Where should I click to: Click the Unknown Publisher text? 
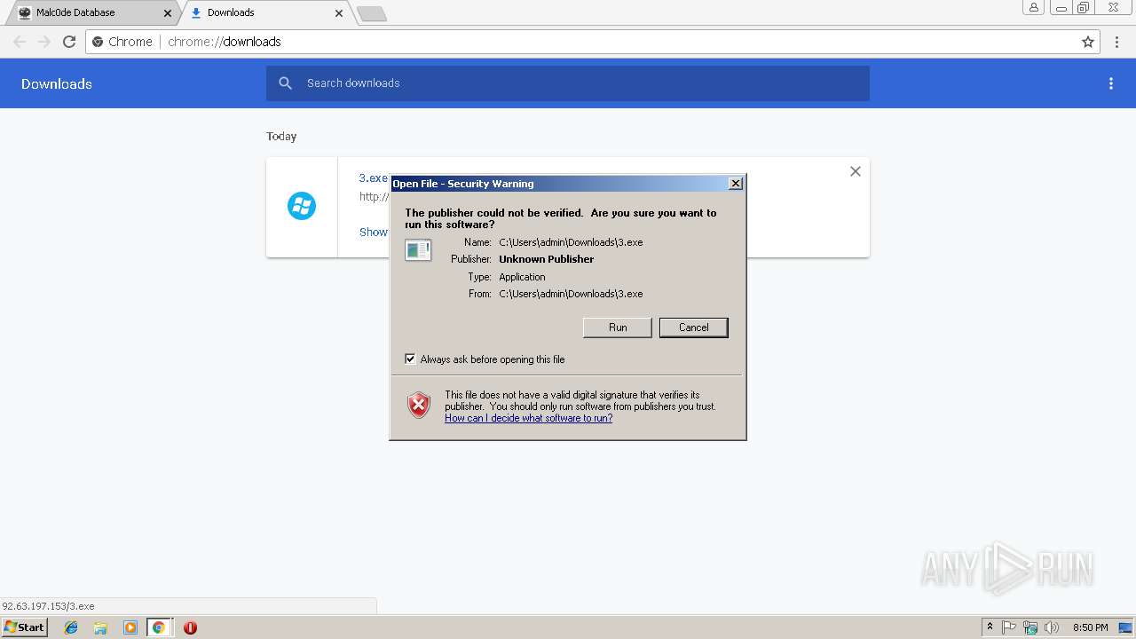tap(547, 259)
